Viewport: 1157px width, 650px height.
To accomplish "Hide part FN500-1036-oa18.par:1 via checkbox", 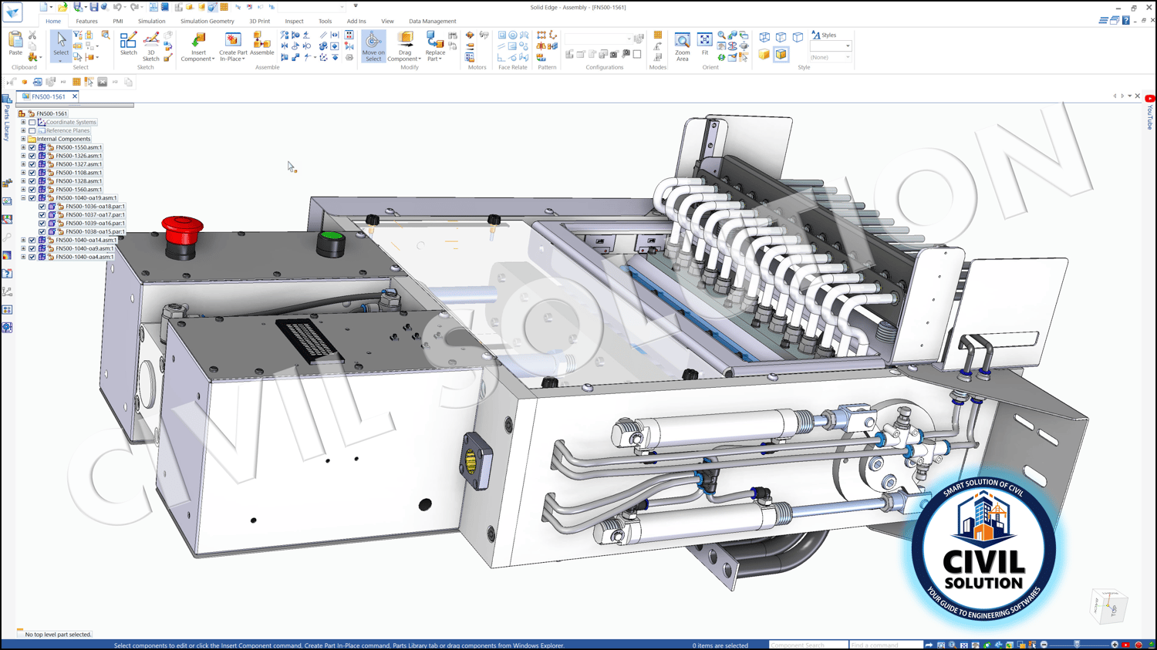I will click(x=42, y=207).
